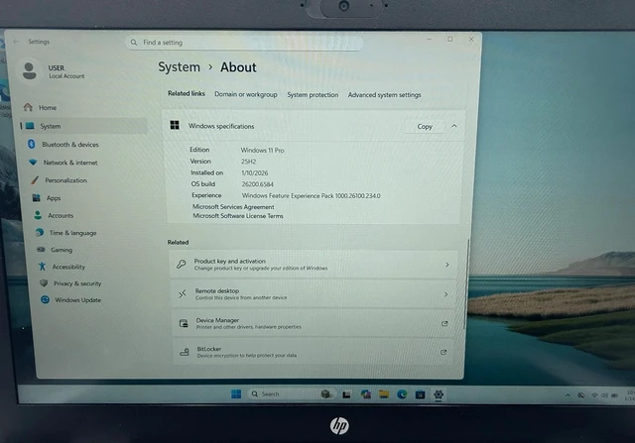The height and width of the screenshot is (443, 635).
Task: Click the Find a setting search box
Action: tap(244, 43)
